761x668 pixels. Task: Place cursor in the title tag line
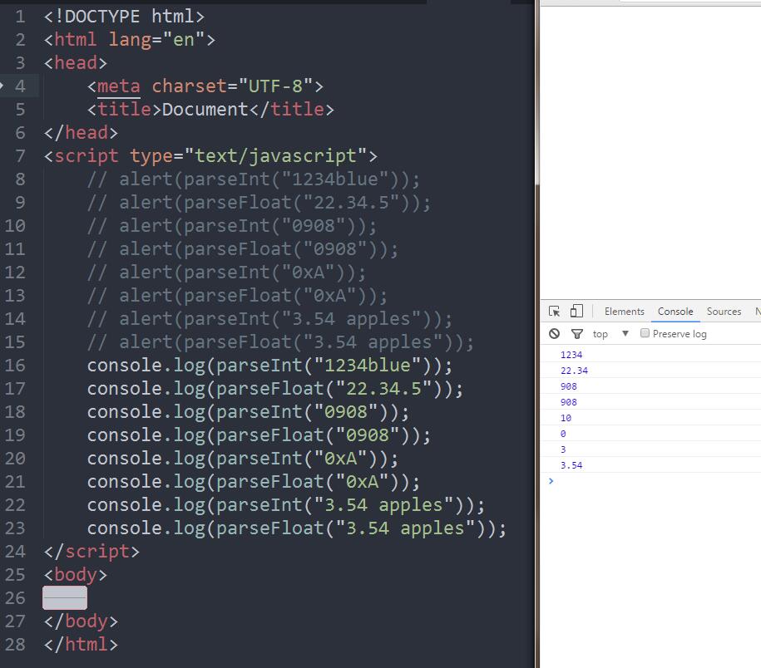(210, 109)
